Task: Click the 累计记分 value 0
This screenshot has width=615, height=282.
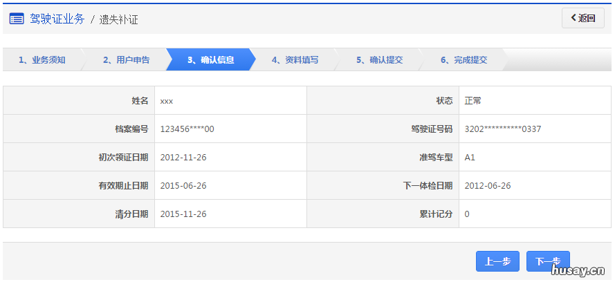Action: [x=467, y=214]
